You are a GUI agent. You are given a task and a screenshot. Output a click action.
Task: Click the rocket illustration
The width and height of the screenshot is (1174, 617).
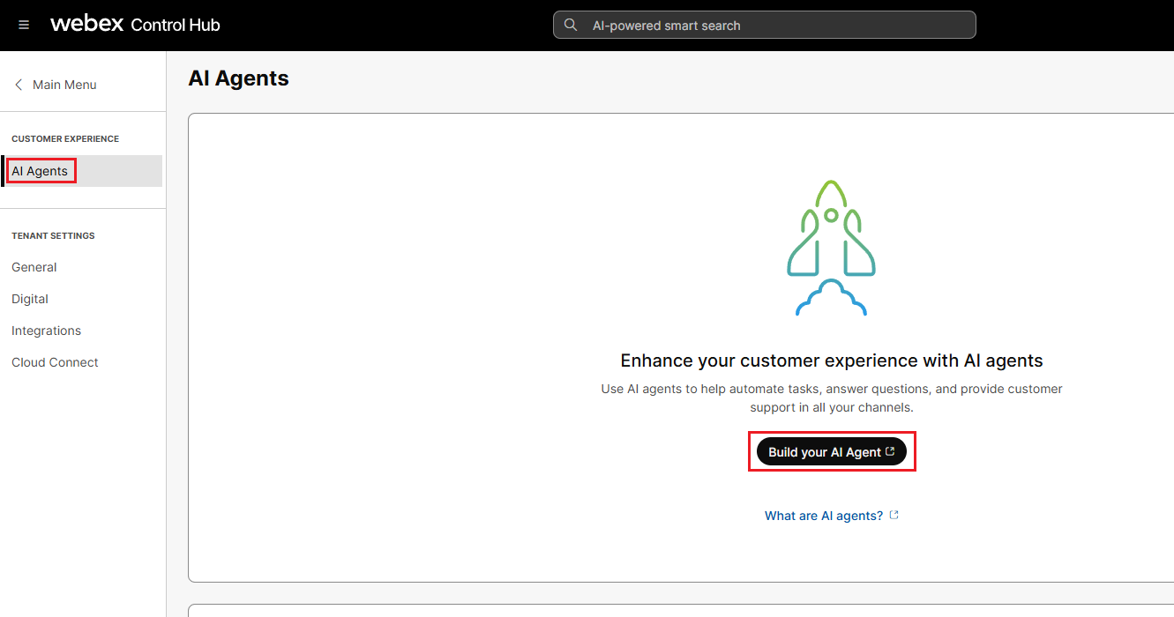tap(831, 248)
